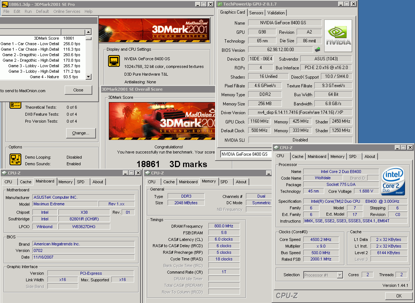Click the results list scroll up arrow

(88, 32)
